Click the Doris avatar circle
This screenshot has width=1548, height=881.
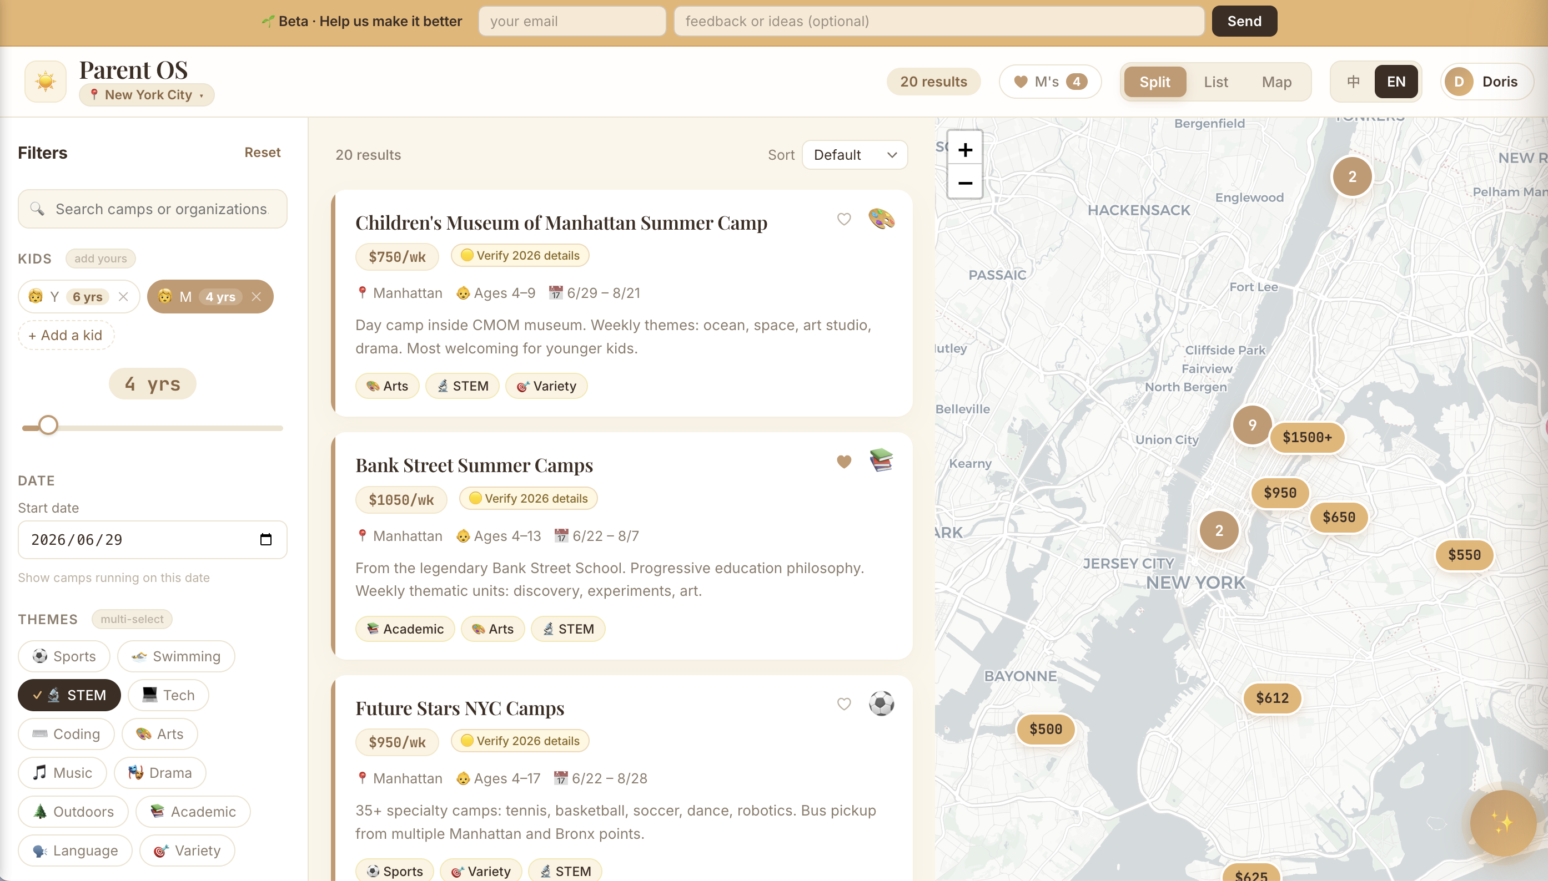click(1459, 82)
